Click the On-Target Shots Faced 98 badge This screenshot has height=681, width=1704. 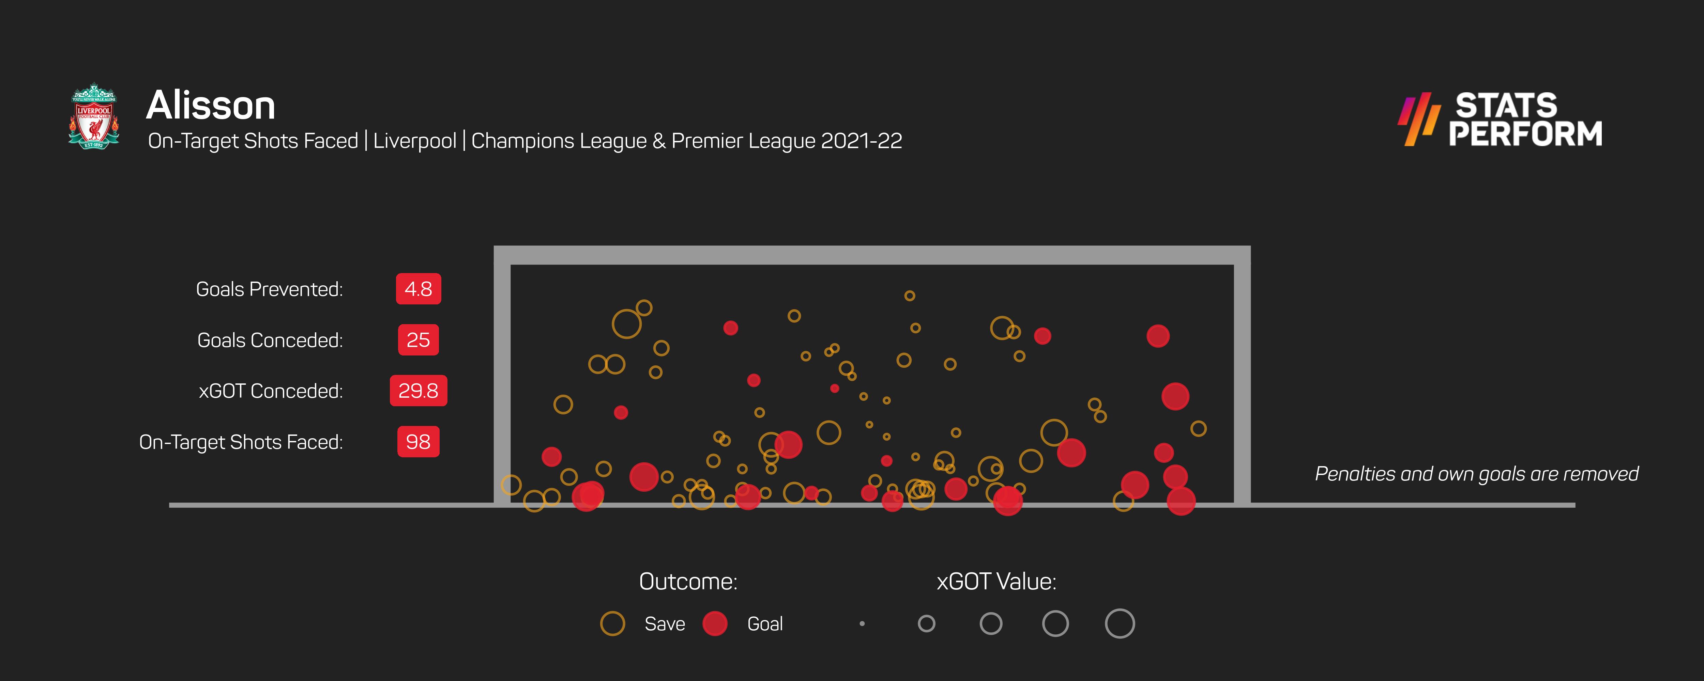(x=418, y=442)
